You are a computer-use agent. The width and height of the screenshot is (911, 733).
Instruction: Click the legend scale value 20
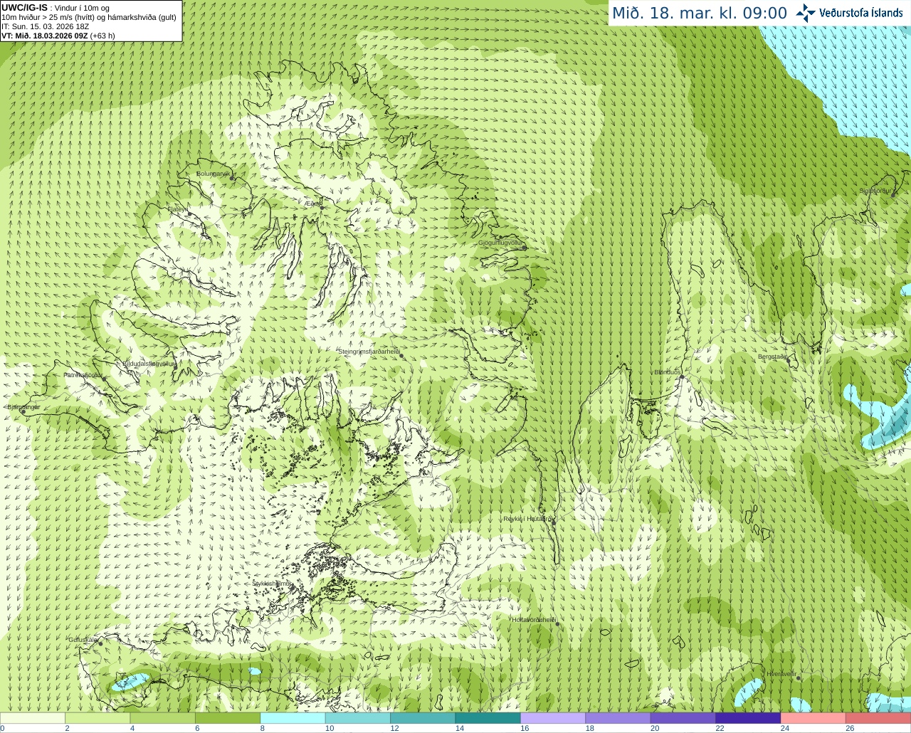pos(655,729)
